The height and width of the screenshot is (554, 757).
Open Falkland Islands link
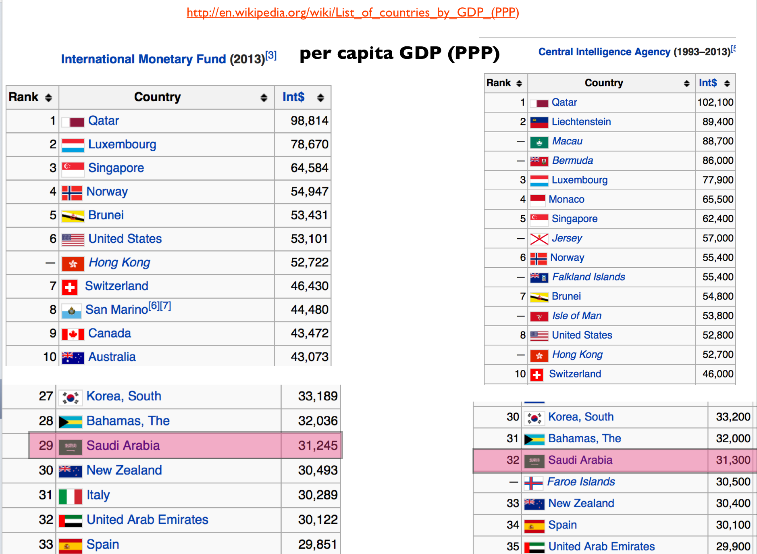click(589, 277)
